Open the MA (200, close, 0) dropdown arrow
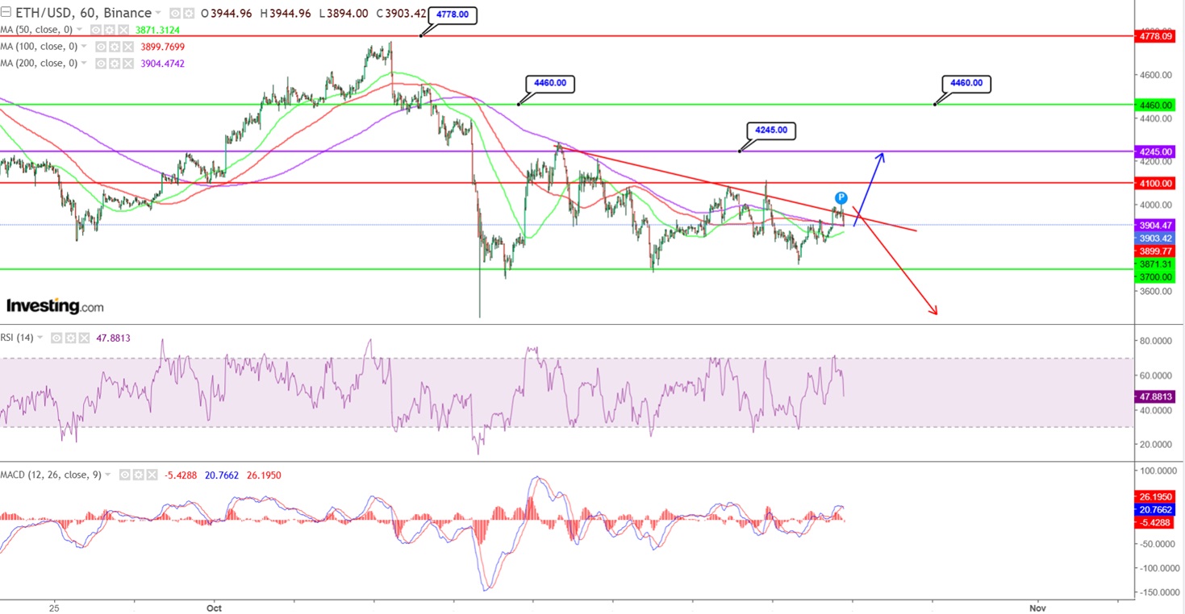1185x614 pixels. tap(84, 63)
